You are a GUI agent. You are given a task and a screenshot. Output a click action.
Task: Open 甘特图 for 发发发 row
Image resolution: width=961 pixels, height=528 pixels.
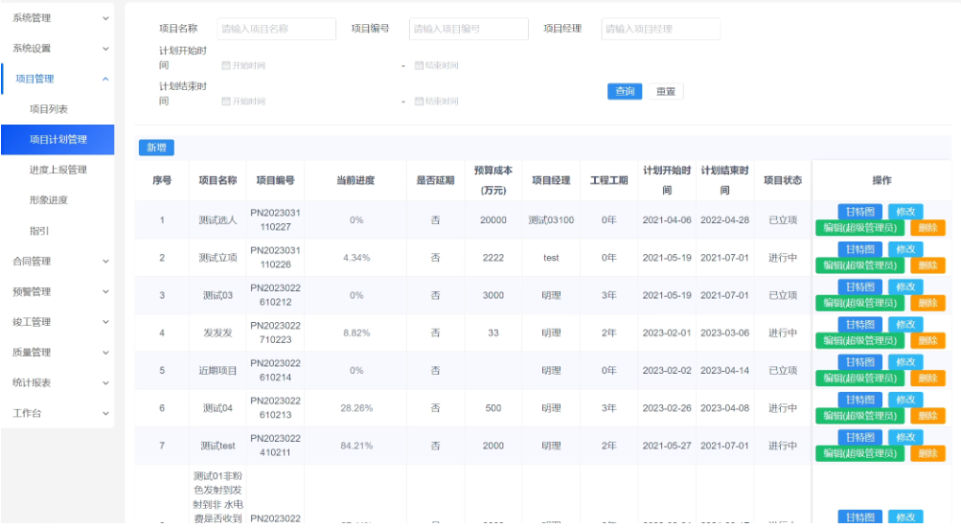click(859, 325)
